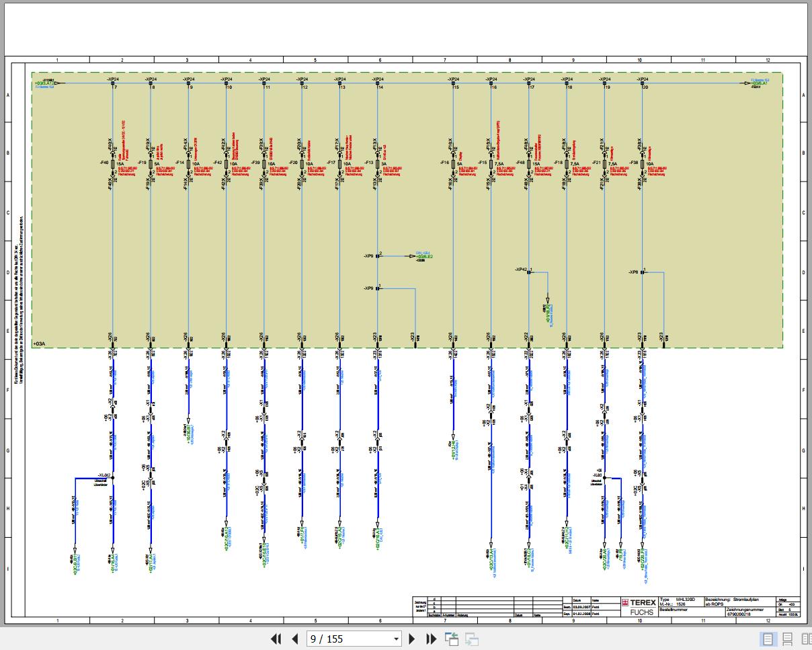Switch to single page view mode
The height and width of the screenshot is (650, 812).
768,639
